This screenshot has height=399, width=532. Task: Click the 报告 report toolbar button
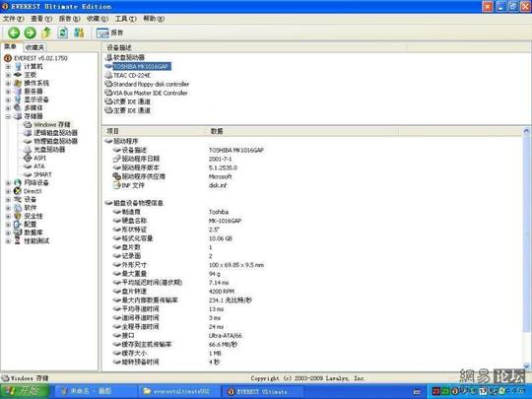click(109, 33)
